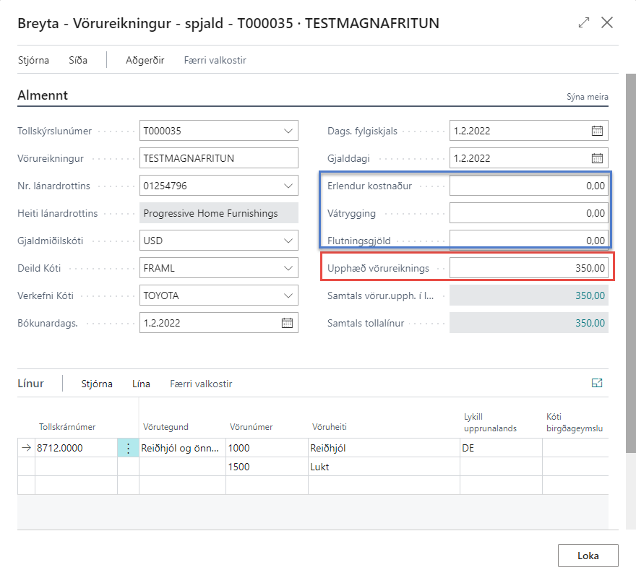Expand the Línur section with its icon
Image resolution: width=636 pixels, height=583 pixels.
point(597,384)
